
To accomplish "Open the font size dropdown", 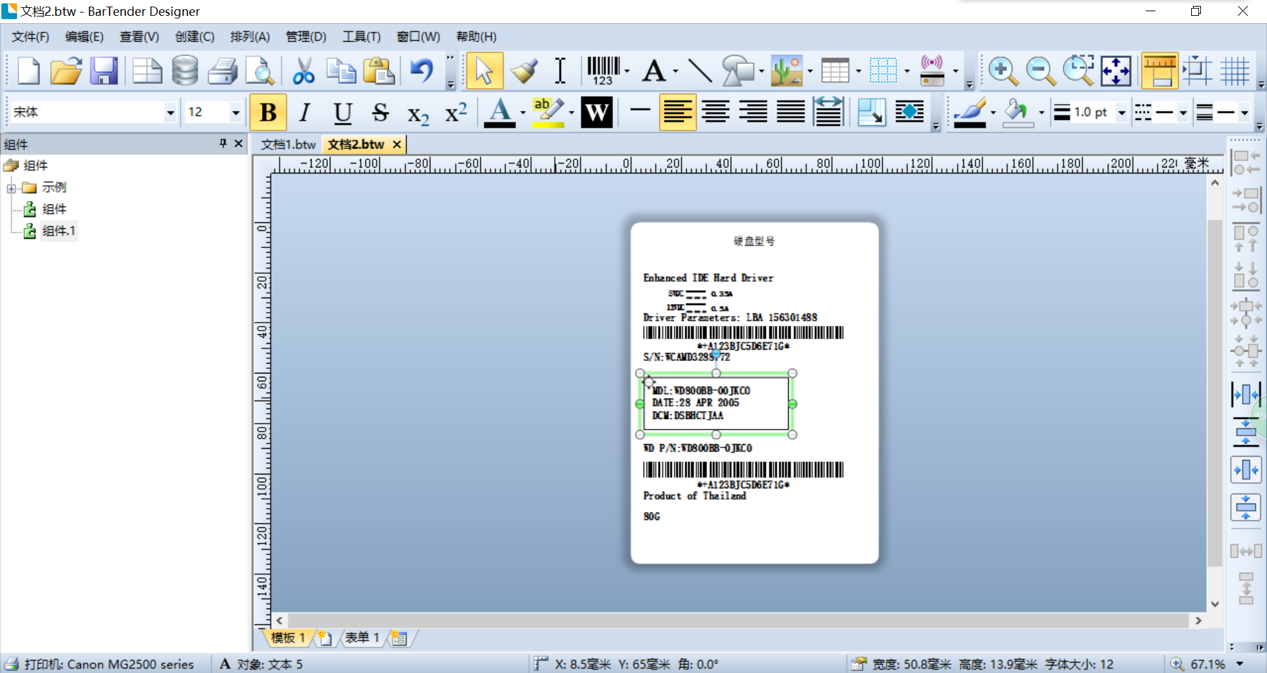I will 235,113.
